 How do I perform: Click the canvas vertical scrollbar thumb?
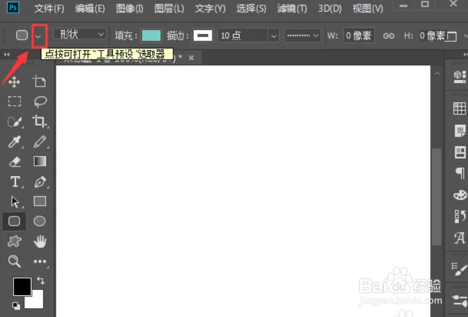437,197
